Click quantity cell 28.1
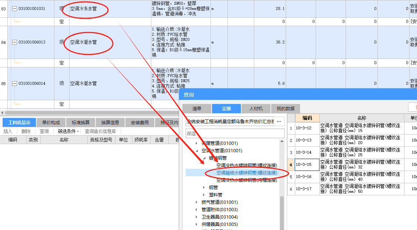Image resolution: width=417 pixels, height=230 pixels. (270, 9)
